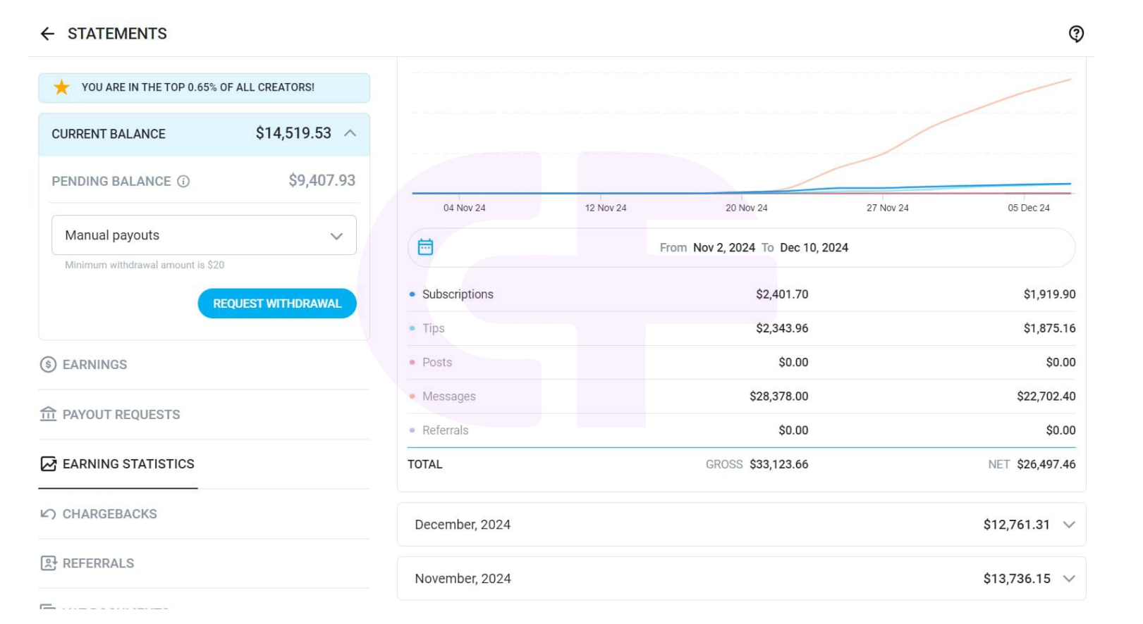Click the Tips net value $1,875.16
This screenshot has height=624, width=1143.
click(x=1049, y=328)
